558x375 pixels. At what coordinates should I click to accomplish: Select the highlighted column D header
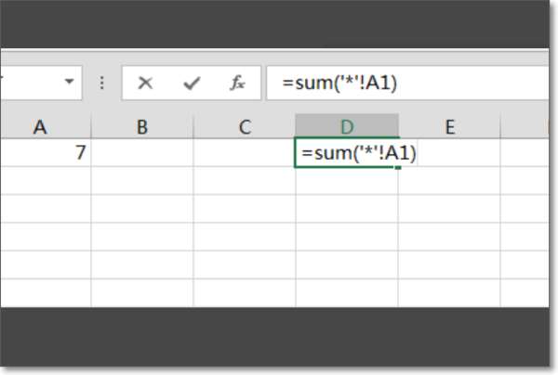pyautogui.click(x=347, y=125)
